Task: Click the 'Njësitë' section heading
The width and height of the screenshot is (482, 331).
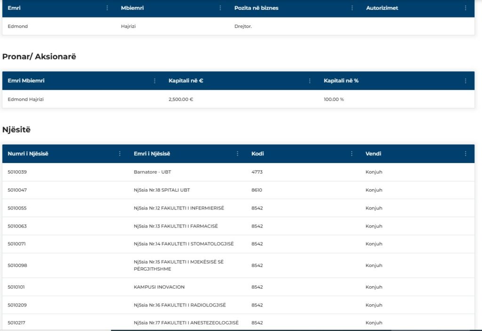Action: coord(16,129)
